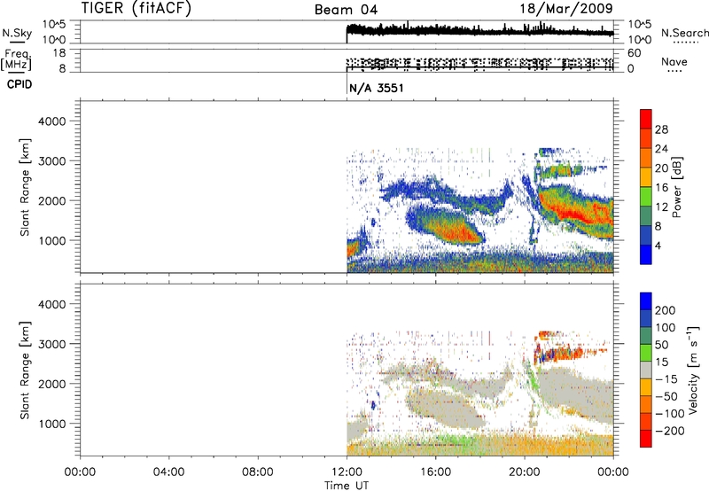Pick the light green segment of Power colorbar
709x491 pixels.
pos(646,197)
